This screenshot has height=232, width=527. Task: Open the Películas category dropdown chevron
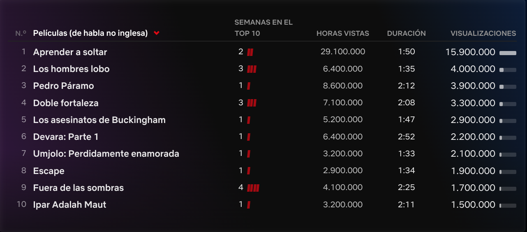point(157,33)
